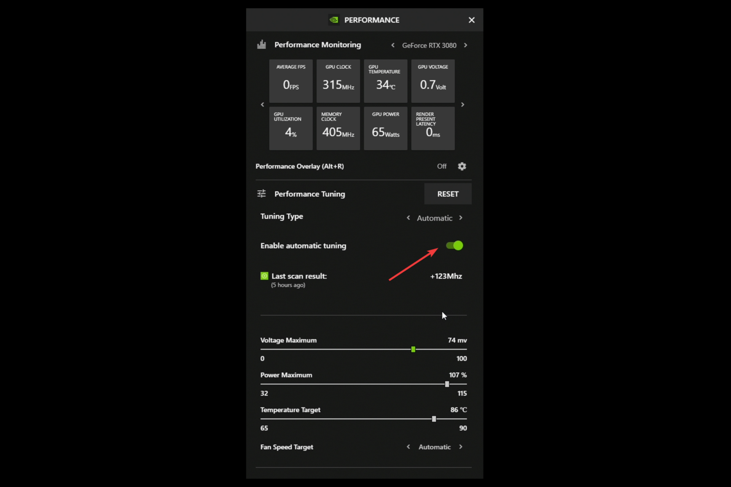
Task: Change Tuning Type to next option
Action: pos(461,218)
